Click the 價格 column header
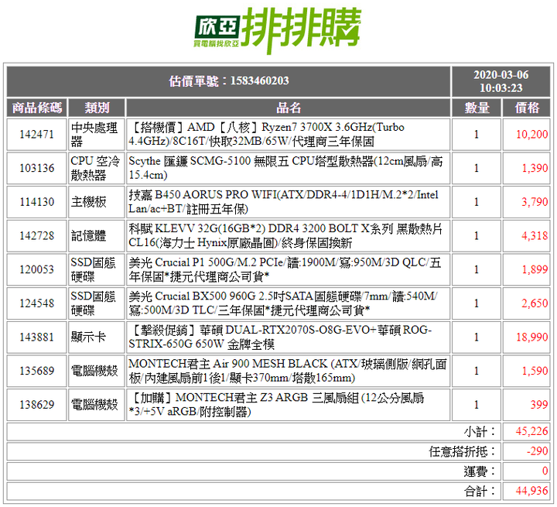The image size is (557, 507). tap(527, 108)
